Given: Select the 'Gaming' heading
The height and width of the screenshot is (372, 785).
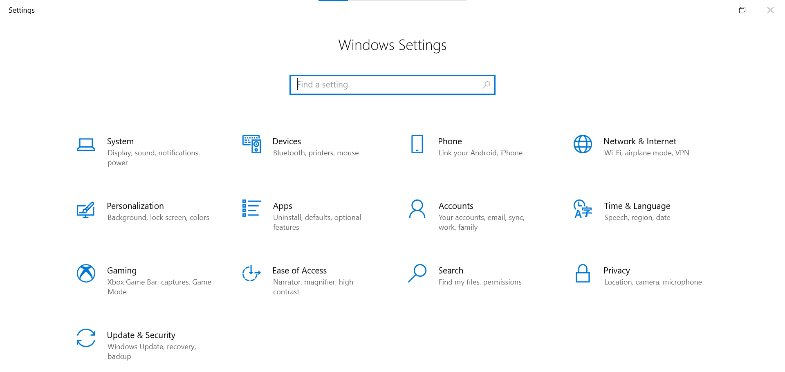Looking at the screenshot, I should [122, 271].
